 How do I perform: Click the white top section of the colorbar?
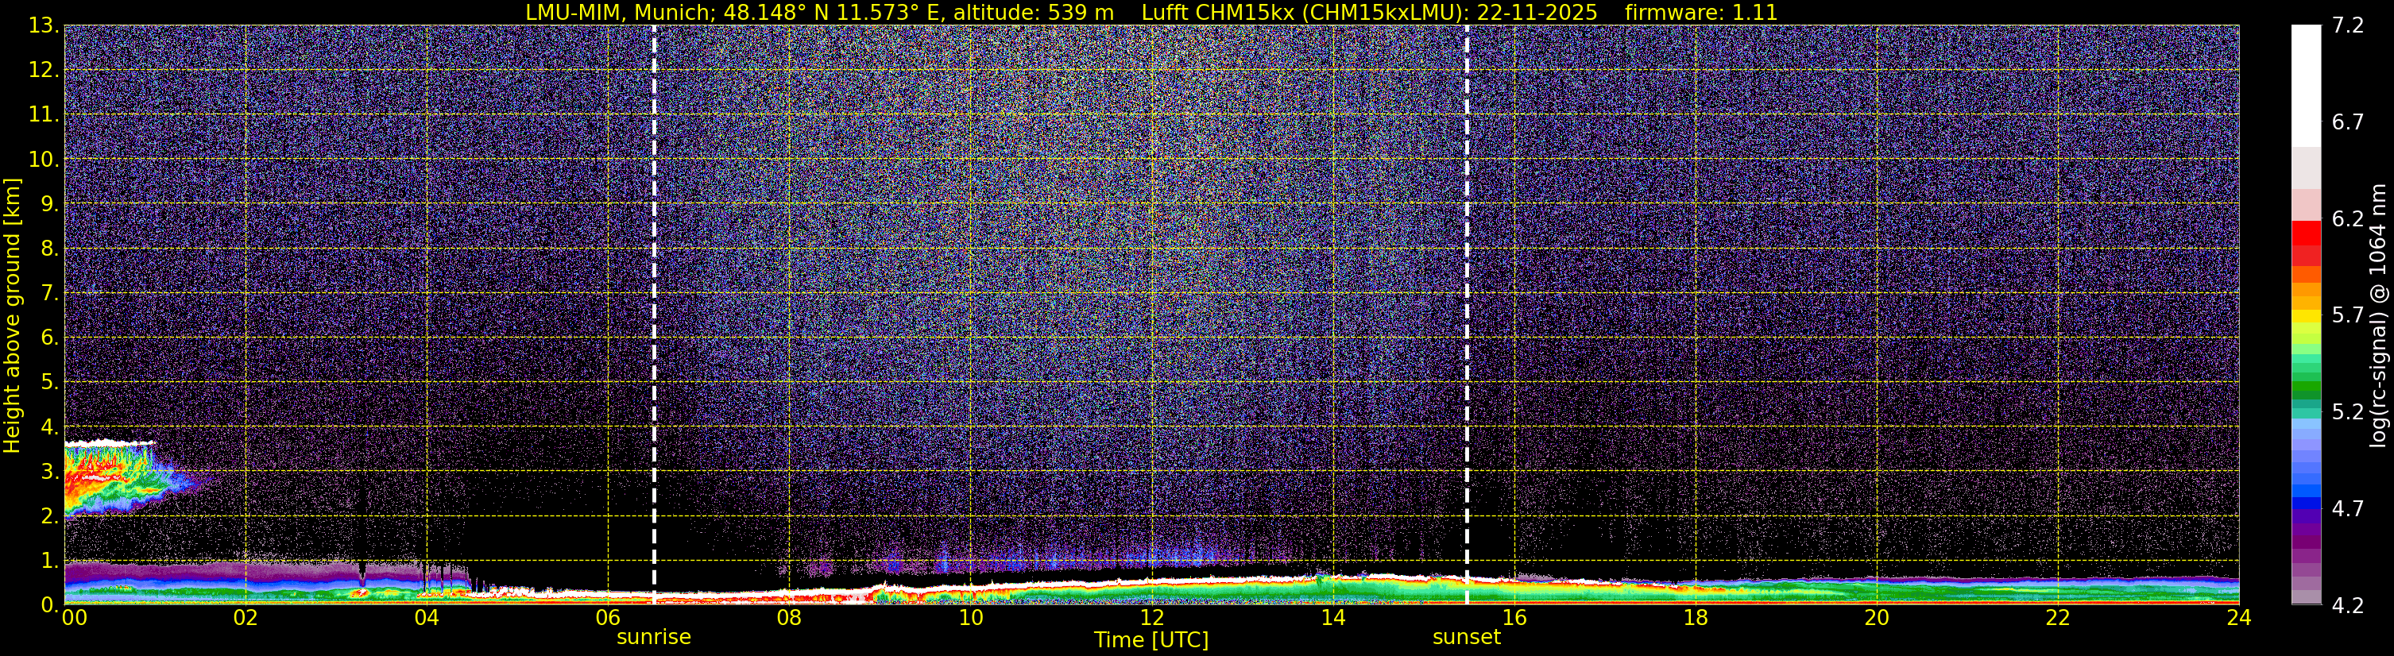click(x=2306, y=86)
